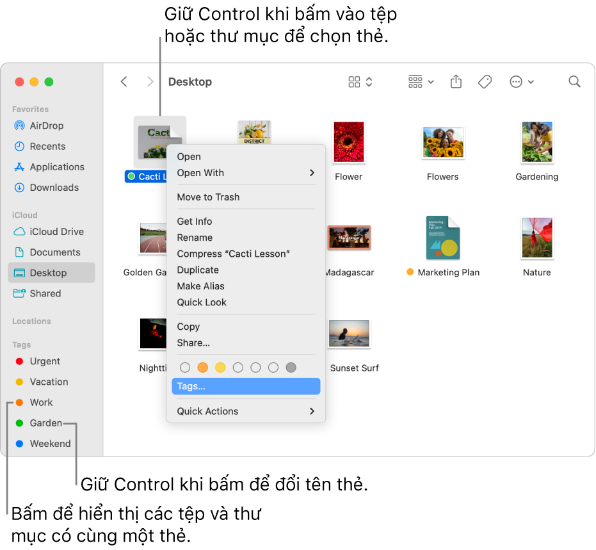Click the Search magnifier icon
Image resolution: width=596 pixels, height=550 pixels.
pyautogui.click(x=574, y=82)
